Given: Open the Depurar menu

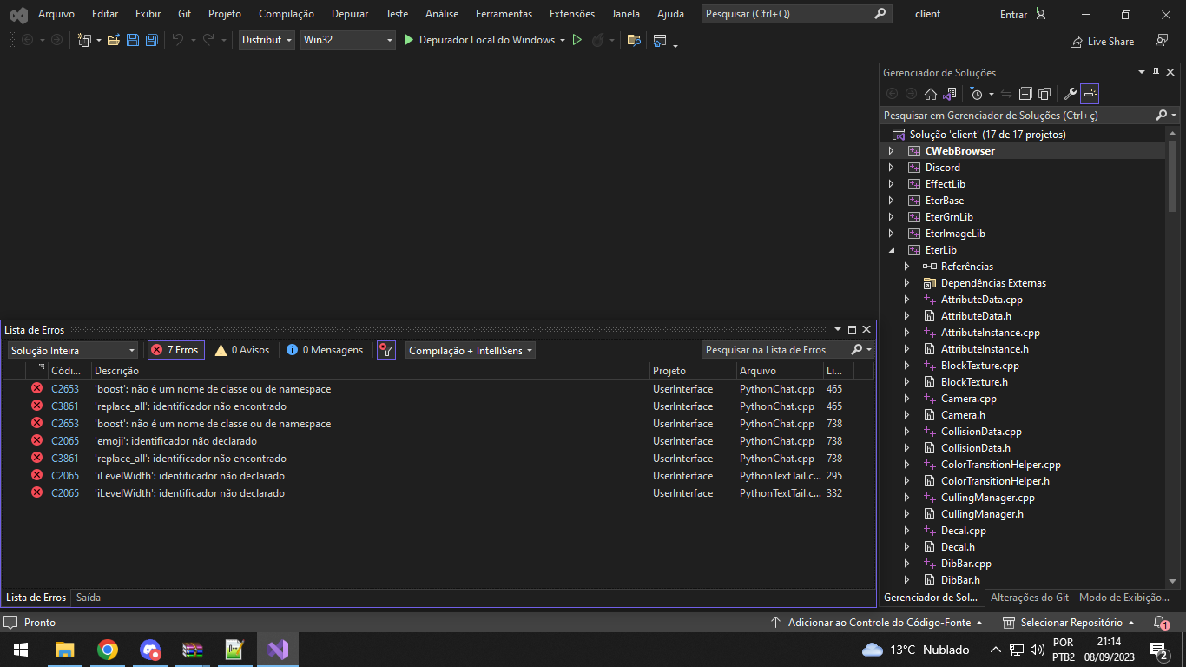Looking at the screenshot, I should (349, 13).
